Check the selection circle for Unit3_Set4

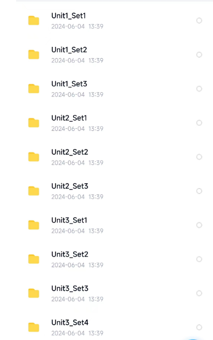pyautogui.click(x=199, y=327)
